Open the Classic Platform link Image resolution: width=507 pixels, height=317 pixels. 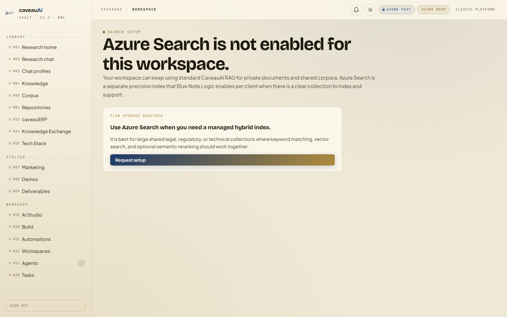(x=475, y=10)
